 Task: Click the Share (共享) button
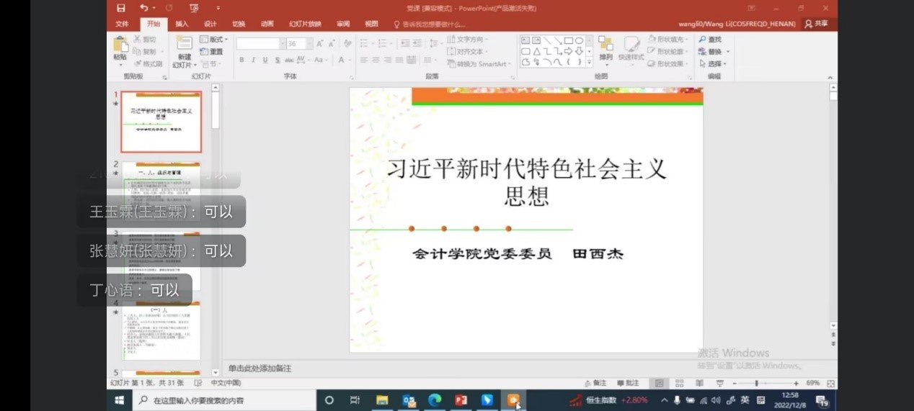817,24
